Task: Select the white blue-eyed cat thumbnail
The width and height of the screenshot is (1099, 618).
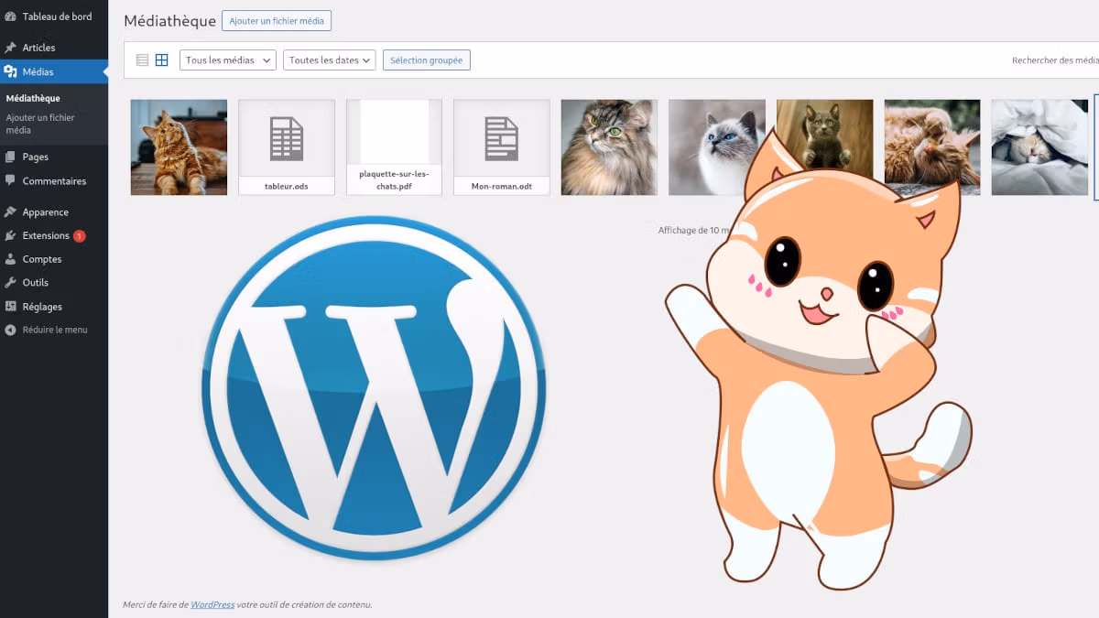Action: 717,147
